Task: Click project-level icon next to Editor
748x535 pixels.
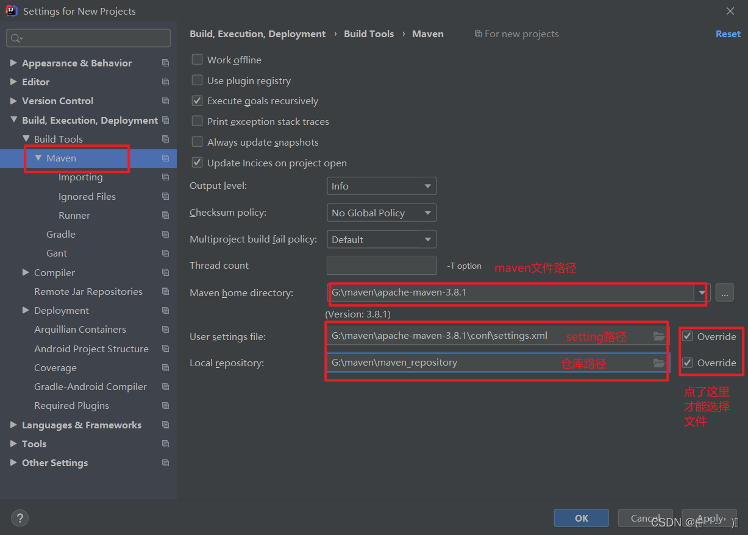Action: pos(165,82)
